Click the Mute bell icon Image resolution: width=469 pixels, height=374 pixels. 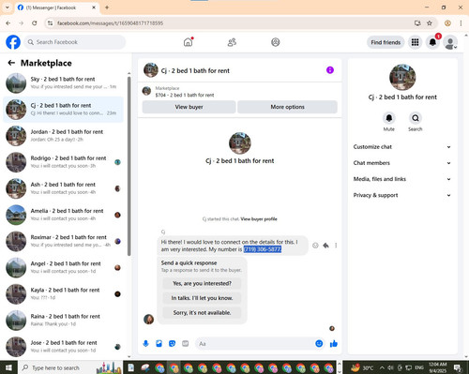point(389,118)
